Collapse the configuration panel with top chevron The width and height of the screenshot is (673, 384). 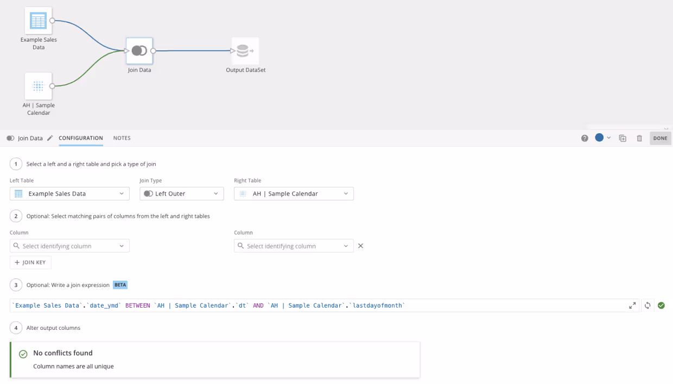click(666, 129)
